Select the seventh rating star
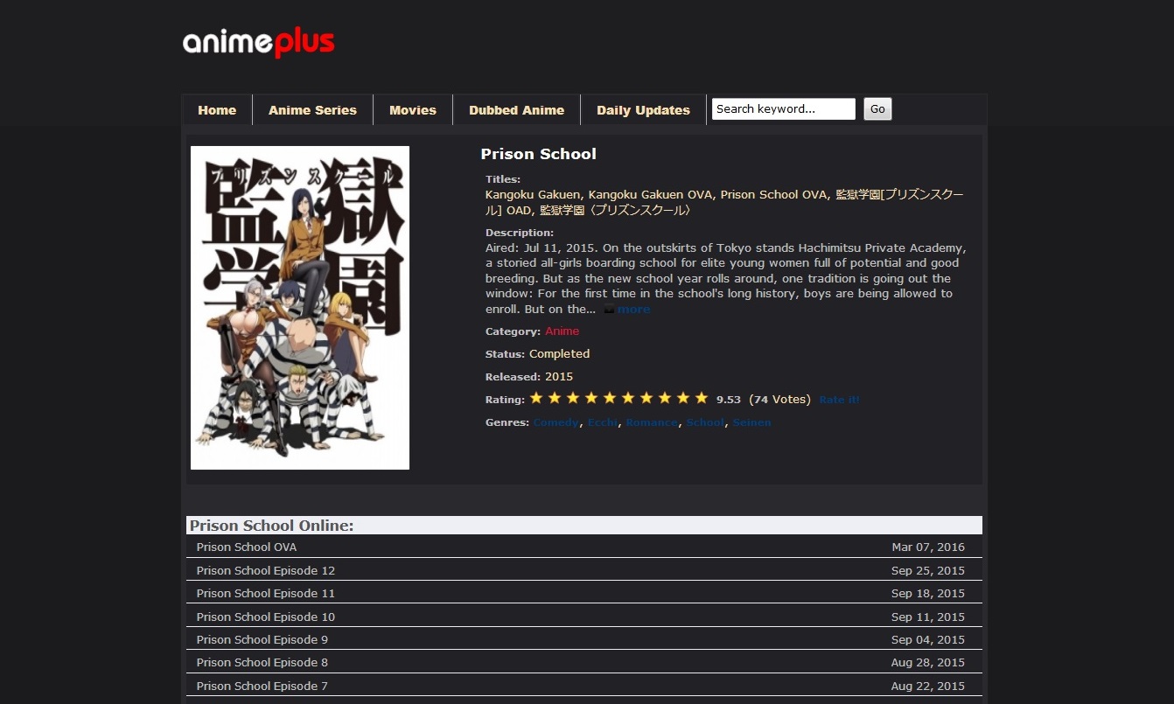This screenshot has height=704, width=1174. tap(646, 398)
